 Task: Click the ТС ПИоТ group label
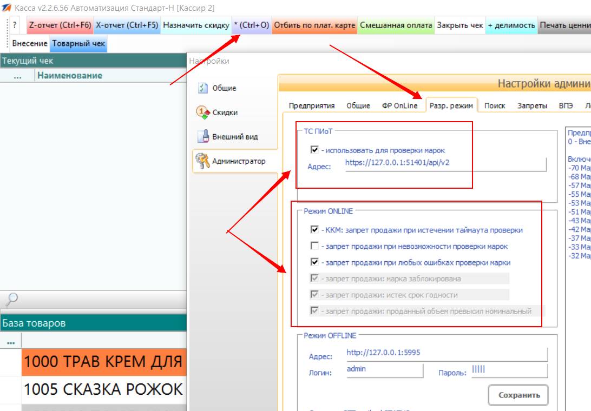(x=318, y=131)
